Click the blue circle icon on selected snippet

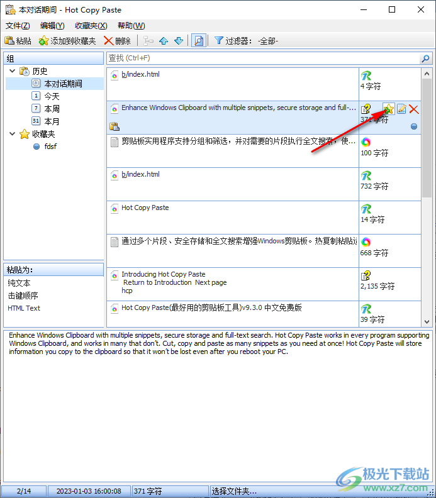[x=414, y=126]
